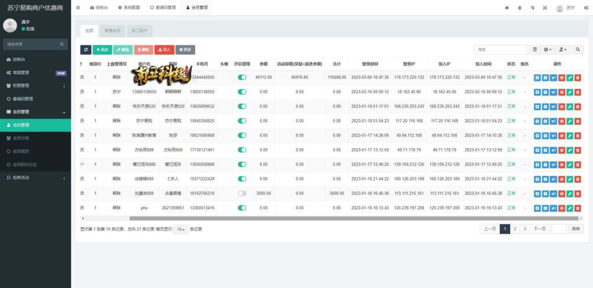Open the home icon in top bar
Image resolution: width=593 pixels, height=288 pixels.
pos(507,8)
